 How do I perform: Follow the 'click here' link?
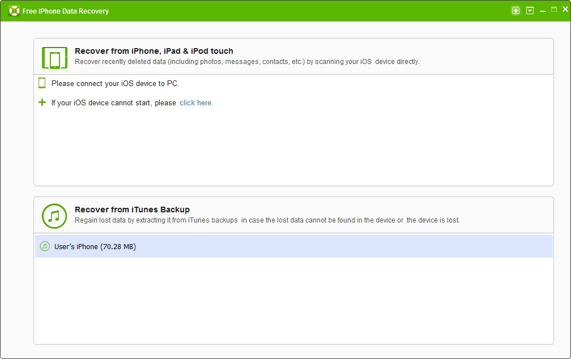point(196,102)
